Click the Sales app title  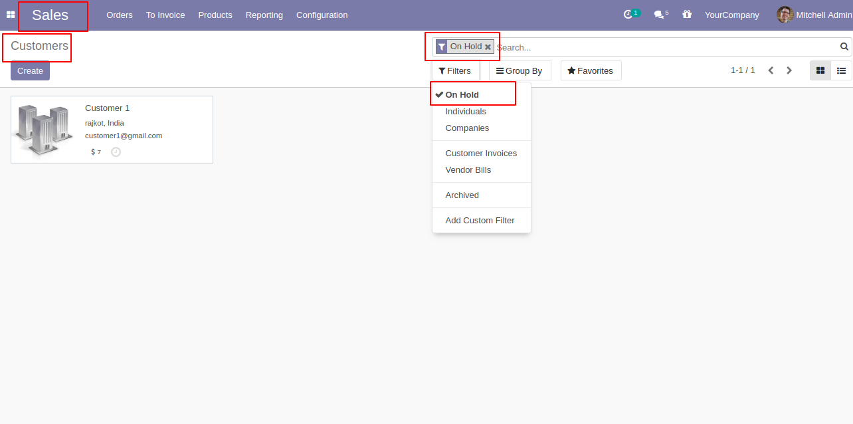click(x=50, y=15)
